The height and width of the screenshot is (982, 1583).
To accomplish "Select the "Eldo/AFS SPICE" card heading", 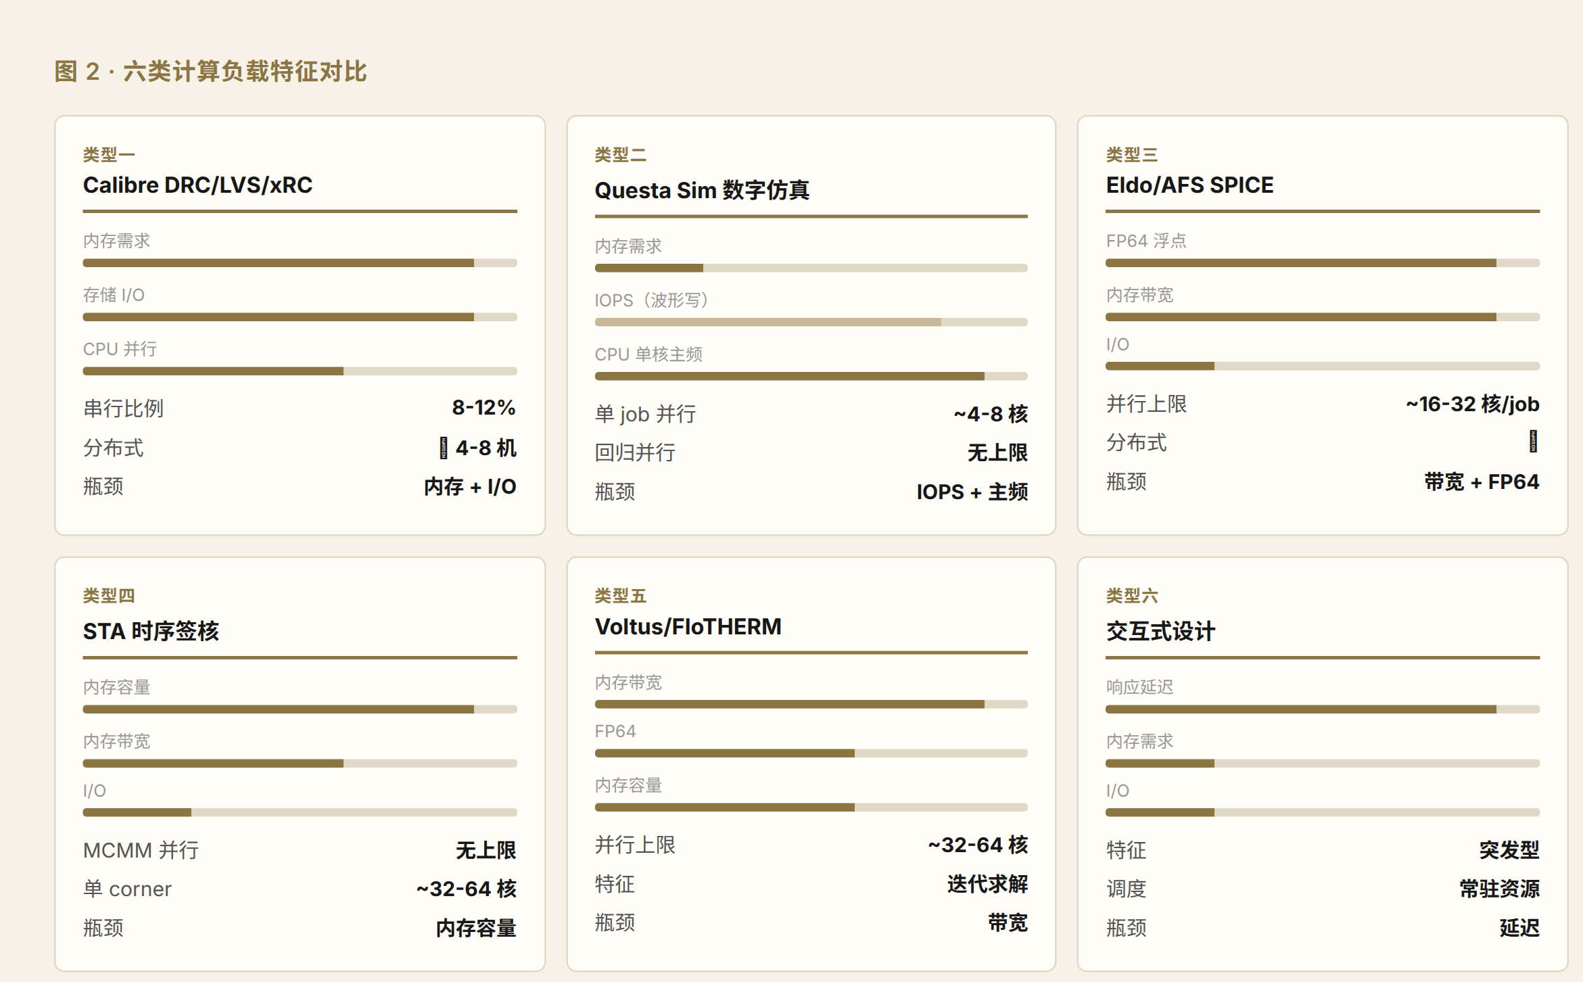I will [x=1189, y=185].
